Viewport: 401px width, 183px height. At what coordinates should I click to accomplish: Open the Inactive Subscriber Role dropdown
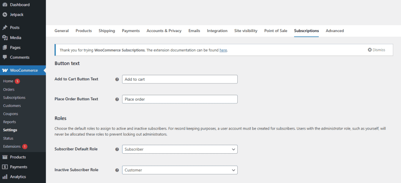pyautogui.click(x=180, y=170)
